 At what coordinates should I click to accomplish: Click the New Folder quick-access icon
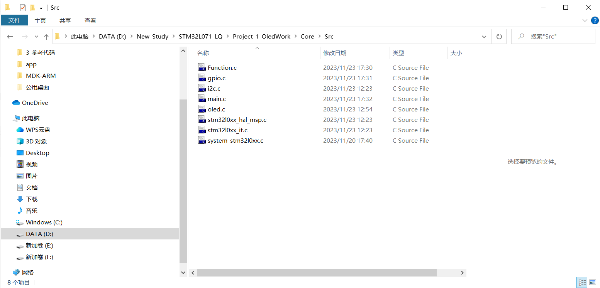pos(32,7)
